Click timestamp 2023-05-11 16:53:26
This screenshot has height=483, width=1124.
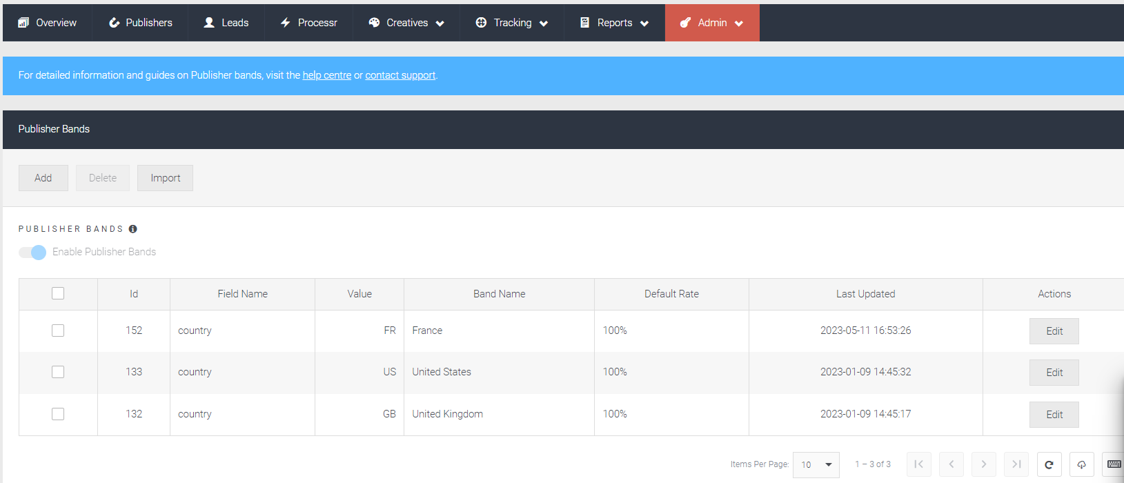click(x=866, y=331)
